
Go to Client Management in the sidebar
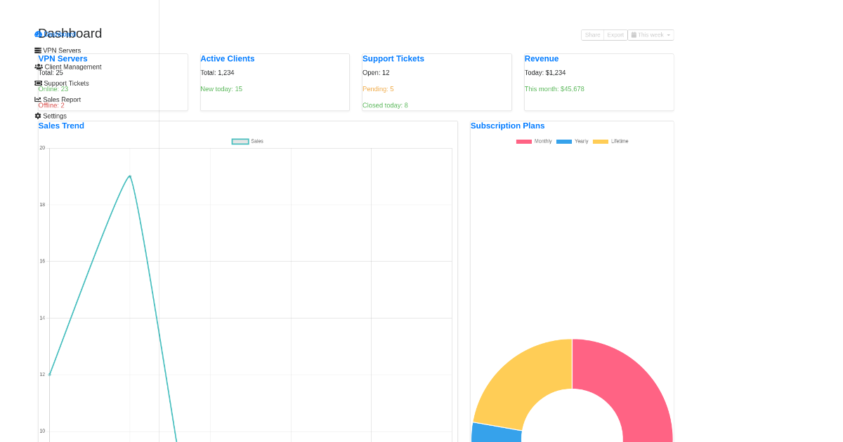(74, 67)
